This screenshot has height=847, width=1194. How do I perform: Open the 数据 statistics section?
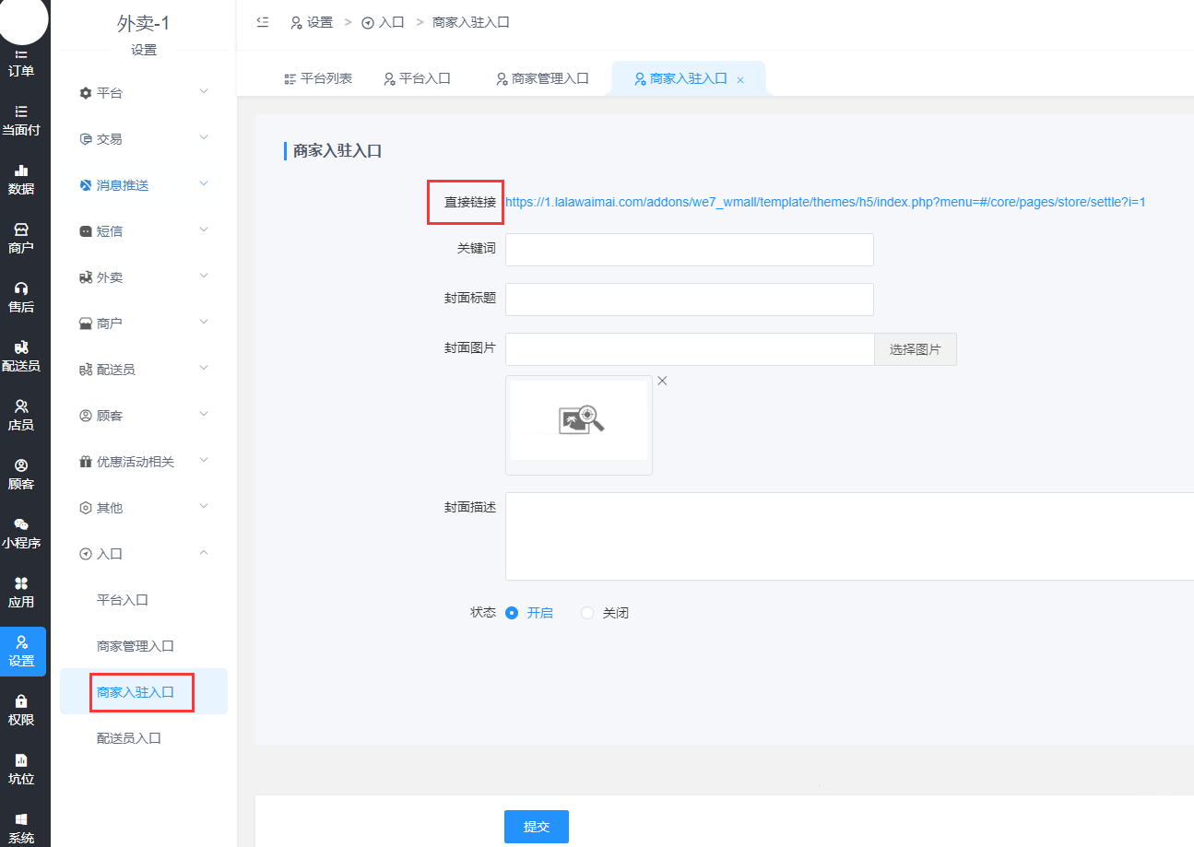(21, 180)
